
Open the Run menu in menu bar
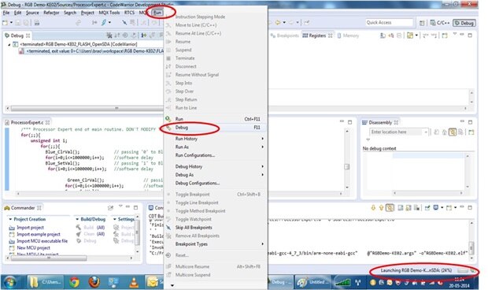pos(157,13)
